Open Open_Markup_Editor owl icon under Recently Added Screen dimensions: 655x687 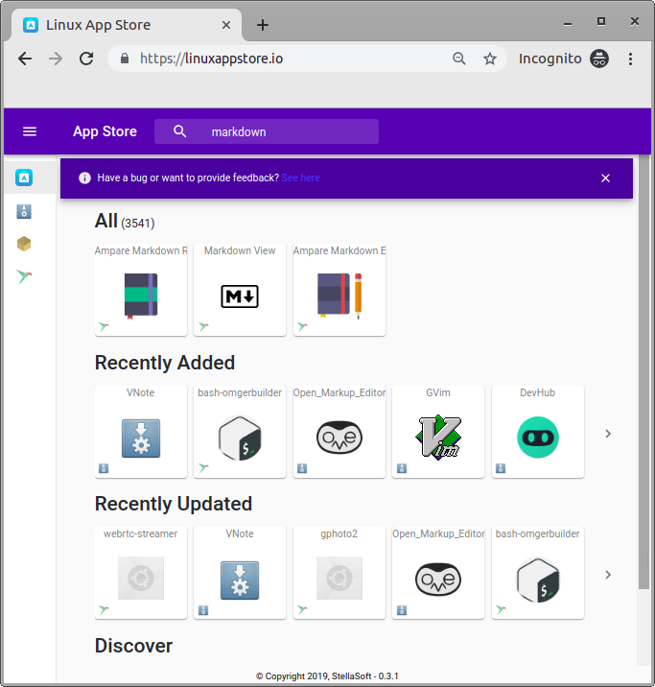click(x=339, y=438)
